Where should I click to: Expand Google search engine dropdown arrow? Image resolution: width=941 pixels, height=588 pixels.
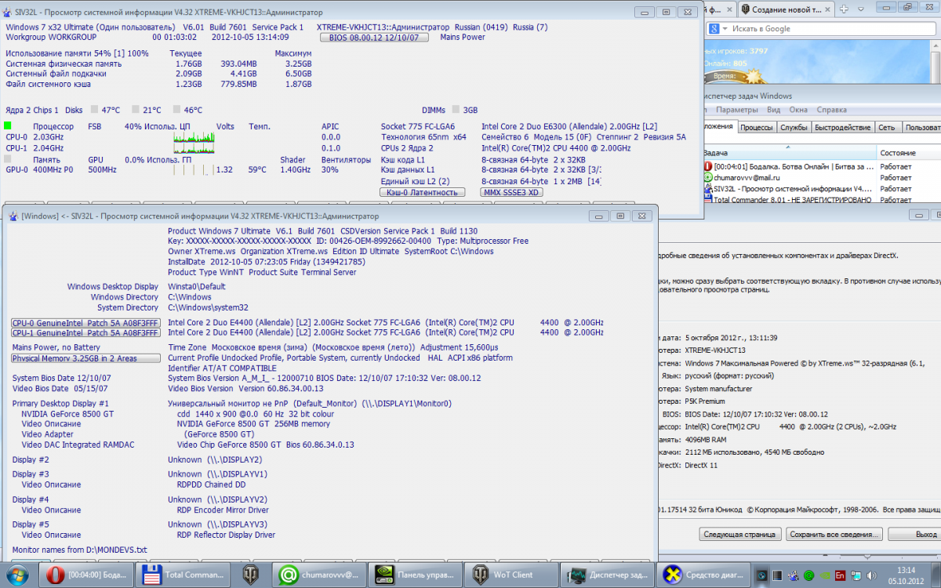724,29
